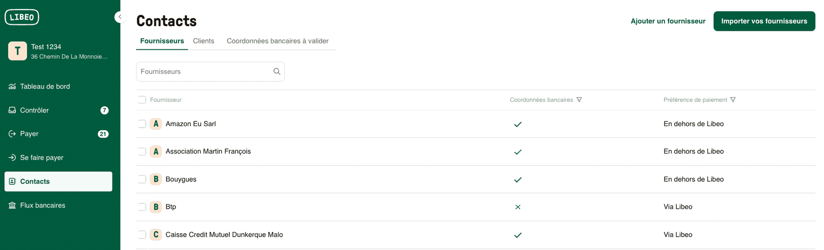Viewport: 824px width, 250px height.
Task: Click the LIBEO logo
Action: point(21,17)
